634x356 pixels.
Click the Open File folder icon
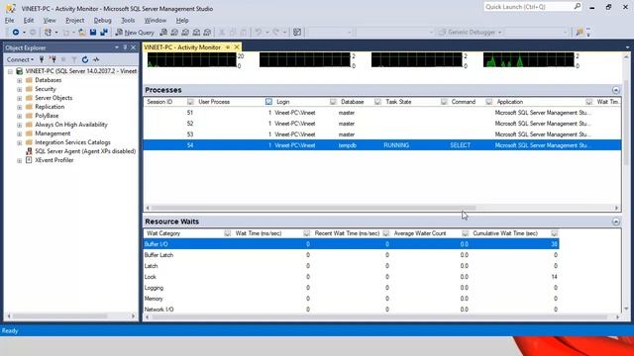(x=81, y=32)
